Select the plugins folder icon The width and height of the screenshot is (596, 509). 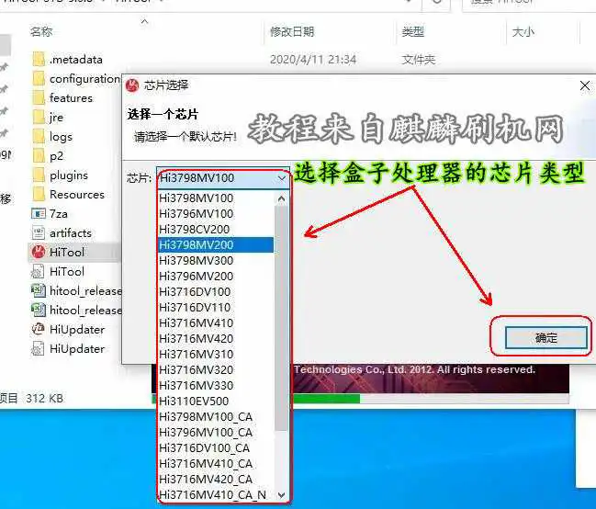[39, 175]
